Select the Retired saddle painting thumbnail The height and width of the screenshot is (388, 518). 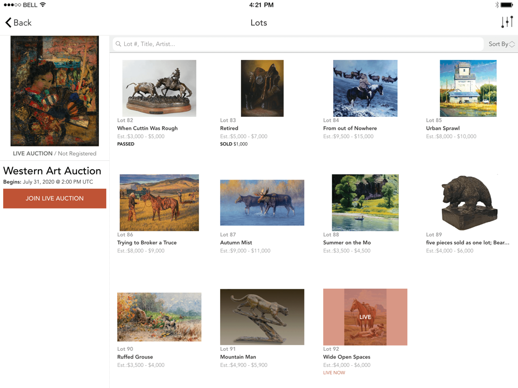click(x=262, y=88)
